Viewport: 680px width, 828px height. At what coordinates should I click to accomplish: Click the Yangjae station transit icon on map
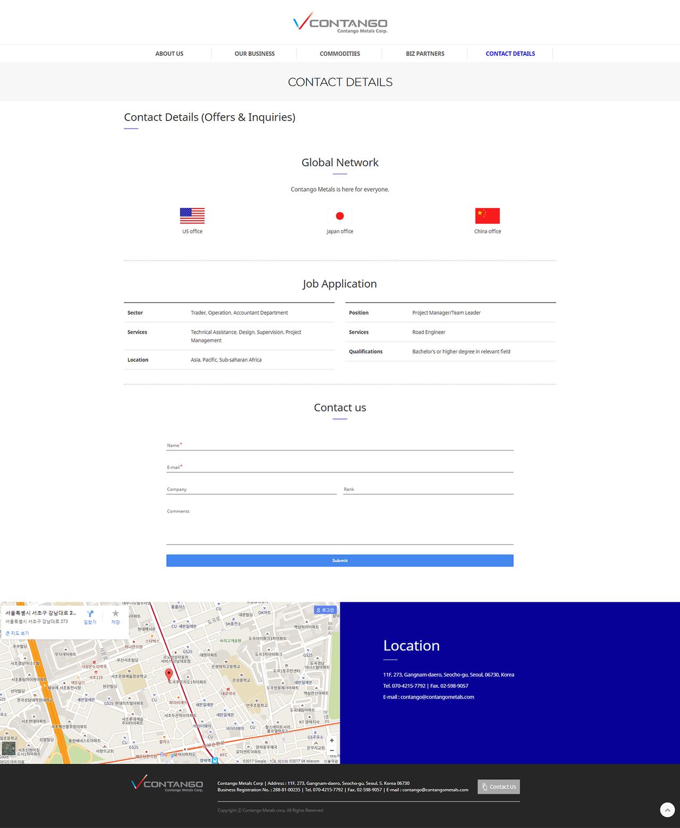215,761
